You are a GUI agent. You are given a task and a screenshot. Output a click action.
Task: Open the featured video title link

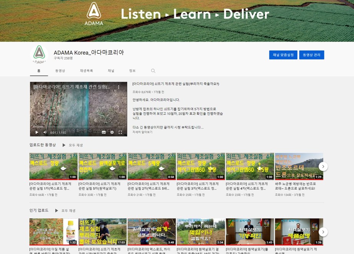(x=176, y=84)
